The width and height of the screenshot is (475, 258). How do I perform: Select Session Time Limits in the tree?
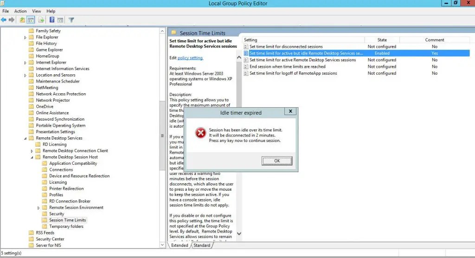(68, 220)
